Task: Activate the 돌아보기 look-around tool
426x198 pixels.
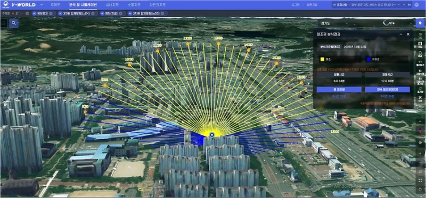Action: [420, 63]
